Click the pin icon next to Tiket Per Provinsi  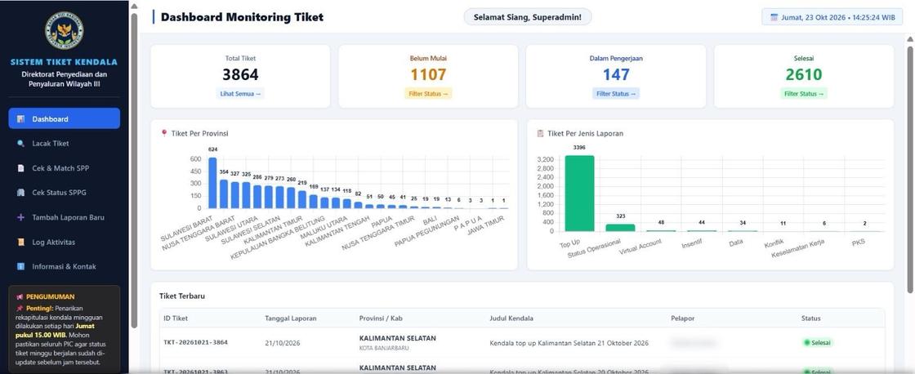tap(164, 133)
